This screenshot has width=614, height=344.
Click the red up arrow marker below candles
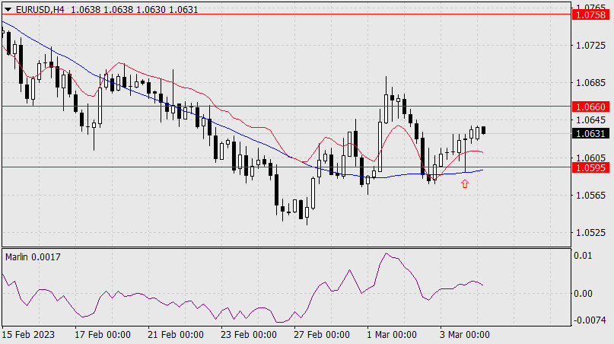click(465, 183)
